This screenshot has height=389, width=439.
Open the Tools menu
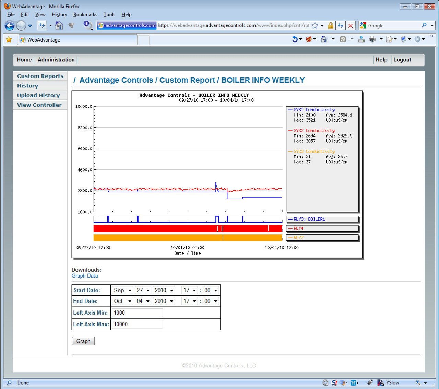click(109, 15)
